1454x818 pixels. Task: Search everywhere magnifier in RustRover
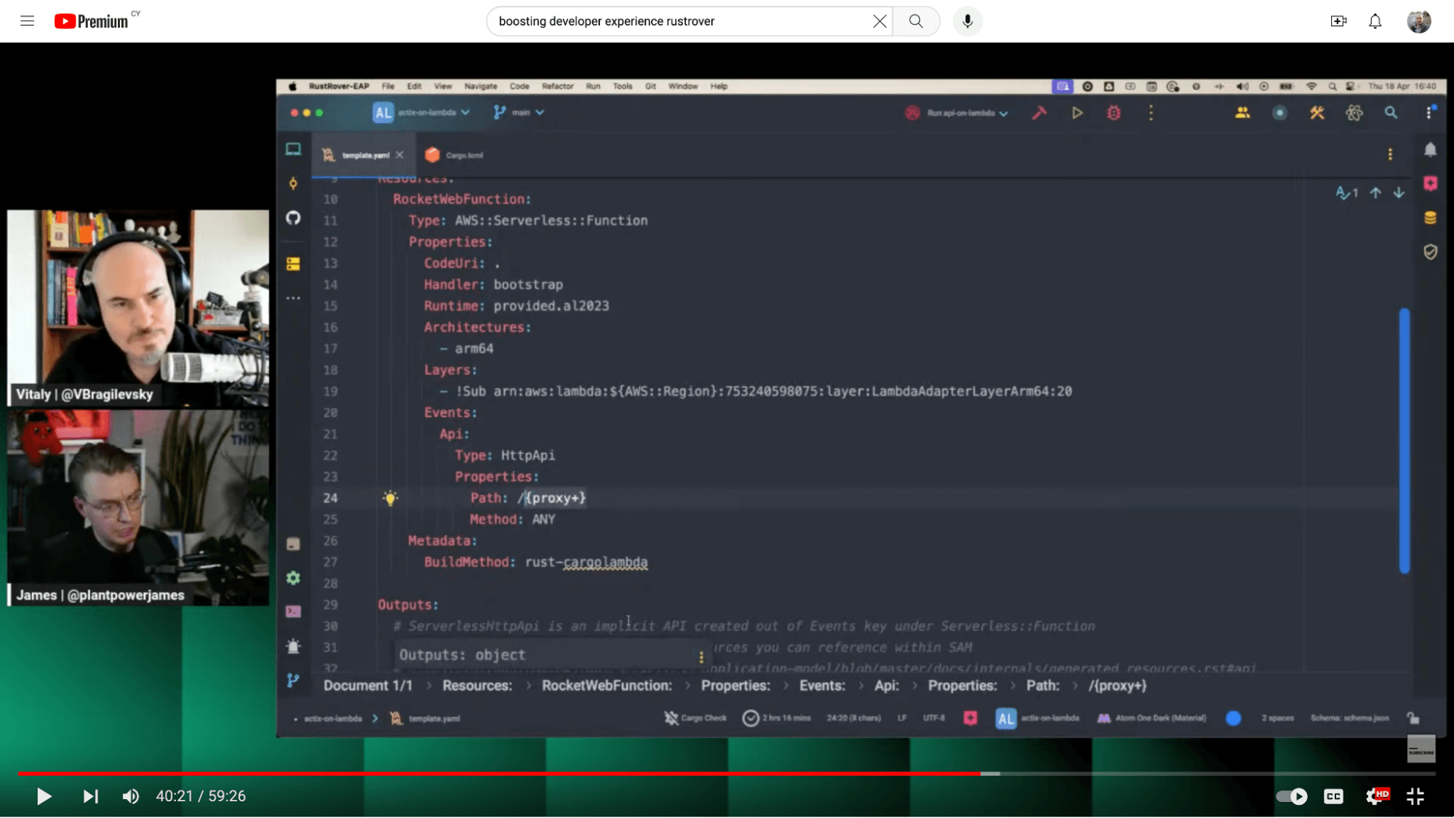click(x=1391, y=113)
